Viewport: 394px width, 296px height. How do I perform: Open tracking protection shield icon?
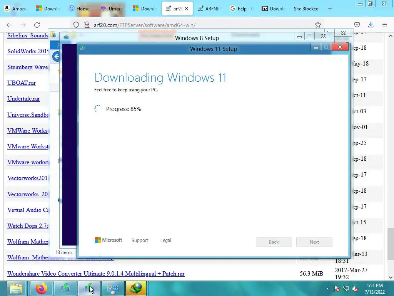(76, 25)
